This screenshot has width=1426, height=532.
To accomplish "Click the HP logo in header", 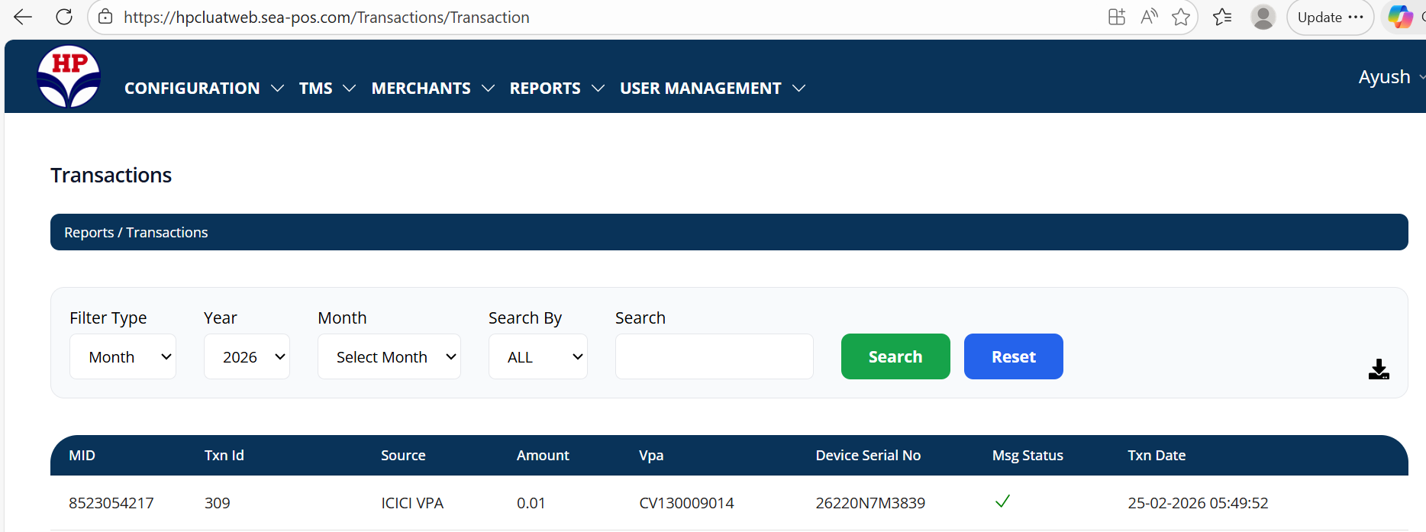I will tap(69, 76).
